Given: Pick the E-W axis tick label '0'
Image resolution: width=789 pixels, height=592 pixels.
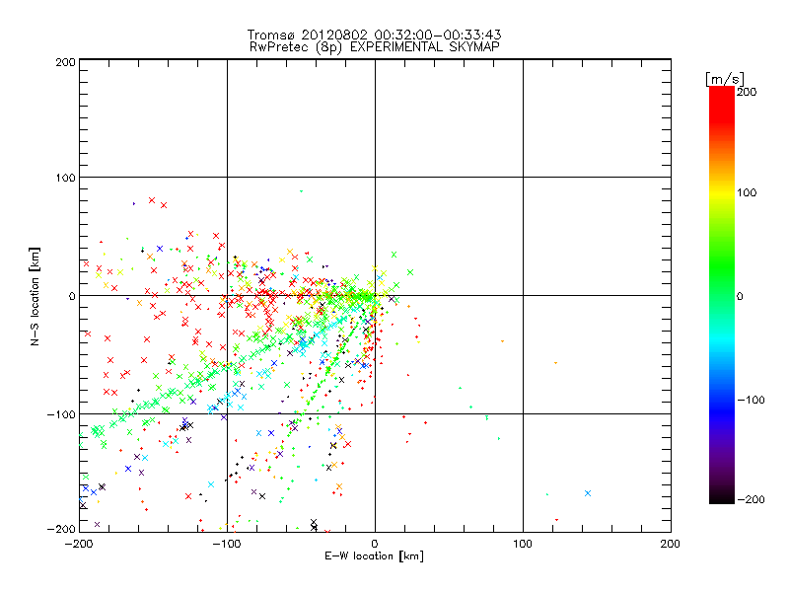Looking at the screenshot, I should [375, 544].
